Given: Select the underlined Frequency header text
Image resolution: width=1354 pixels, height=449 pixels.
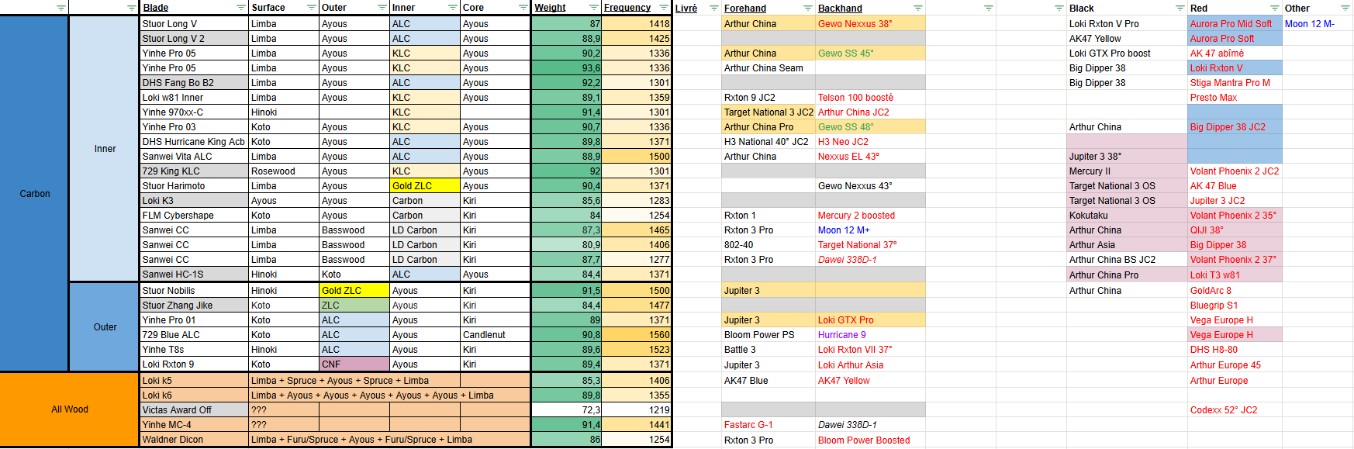Looking at the screenshot, I should (x=627, y=8).
